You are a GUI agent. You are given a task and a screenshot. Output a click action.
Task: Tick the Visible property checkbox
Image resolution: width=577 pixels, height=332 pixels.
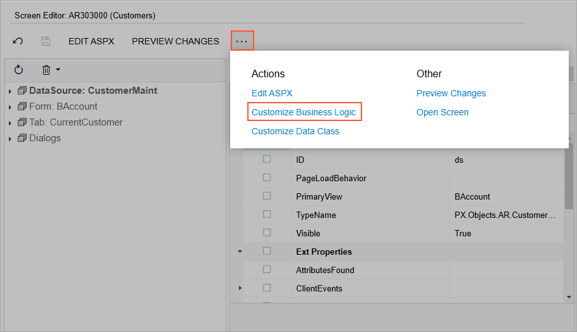tap(267, 233)
